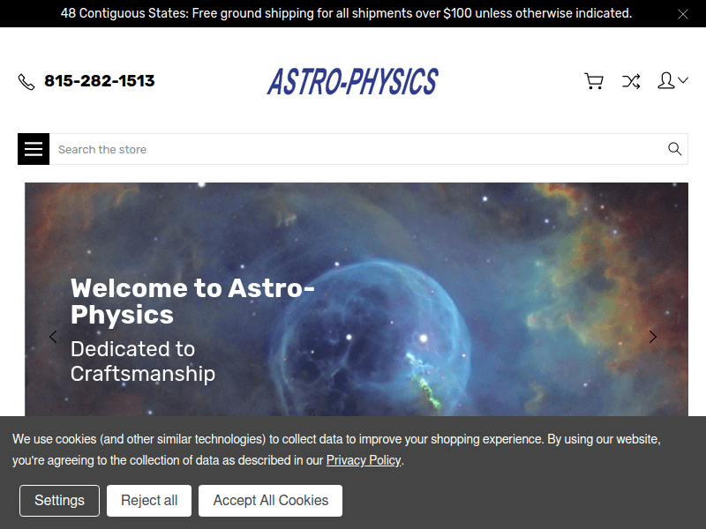Click the Astro-Physics logo

coord(352,81)
